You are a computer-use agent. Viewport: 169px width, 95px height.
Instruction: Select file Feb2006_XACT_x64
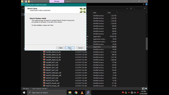(52, 62)
